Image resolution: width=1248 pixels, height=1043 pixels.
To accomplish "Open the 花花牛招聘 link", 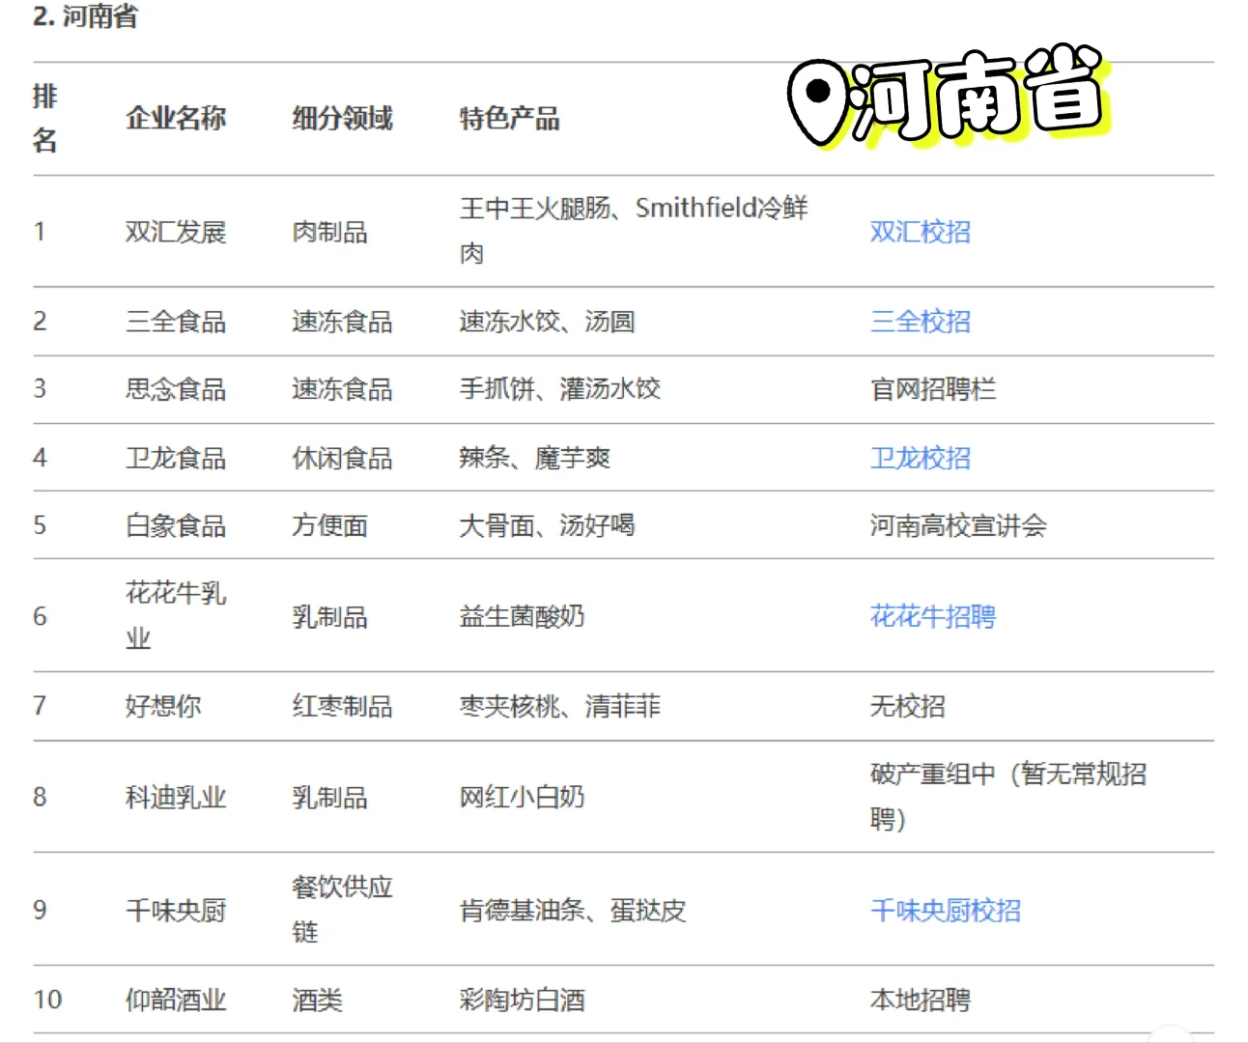I will 932,616.
